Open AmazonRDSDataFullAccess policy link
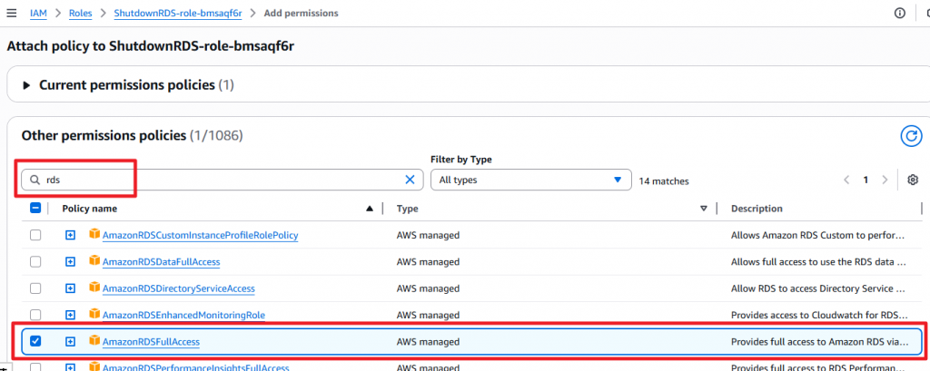This screenshot has width=930, height=371. point(162,262)
